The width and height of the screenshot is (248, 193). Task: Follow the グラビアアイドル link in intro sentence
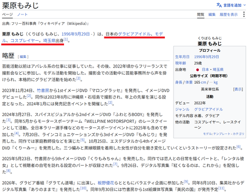coord(134,34)
